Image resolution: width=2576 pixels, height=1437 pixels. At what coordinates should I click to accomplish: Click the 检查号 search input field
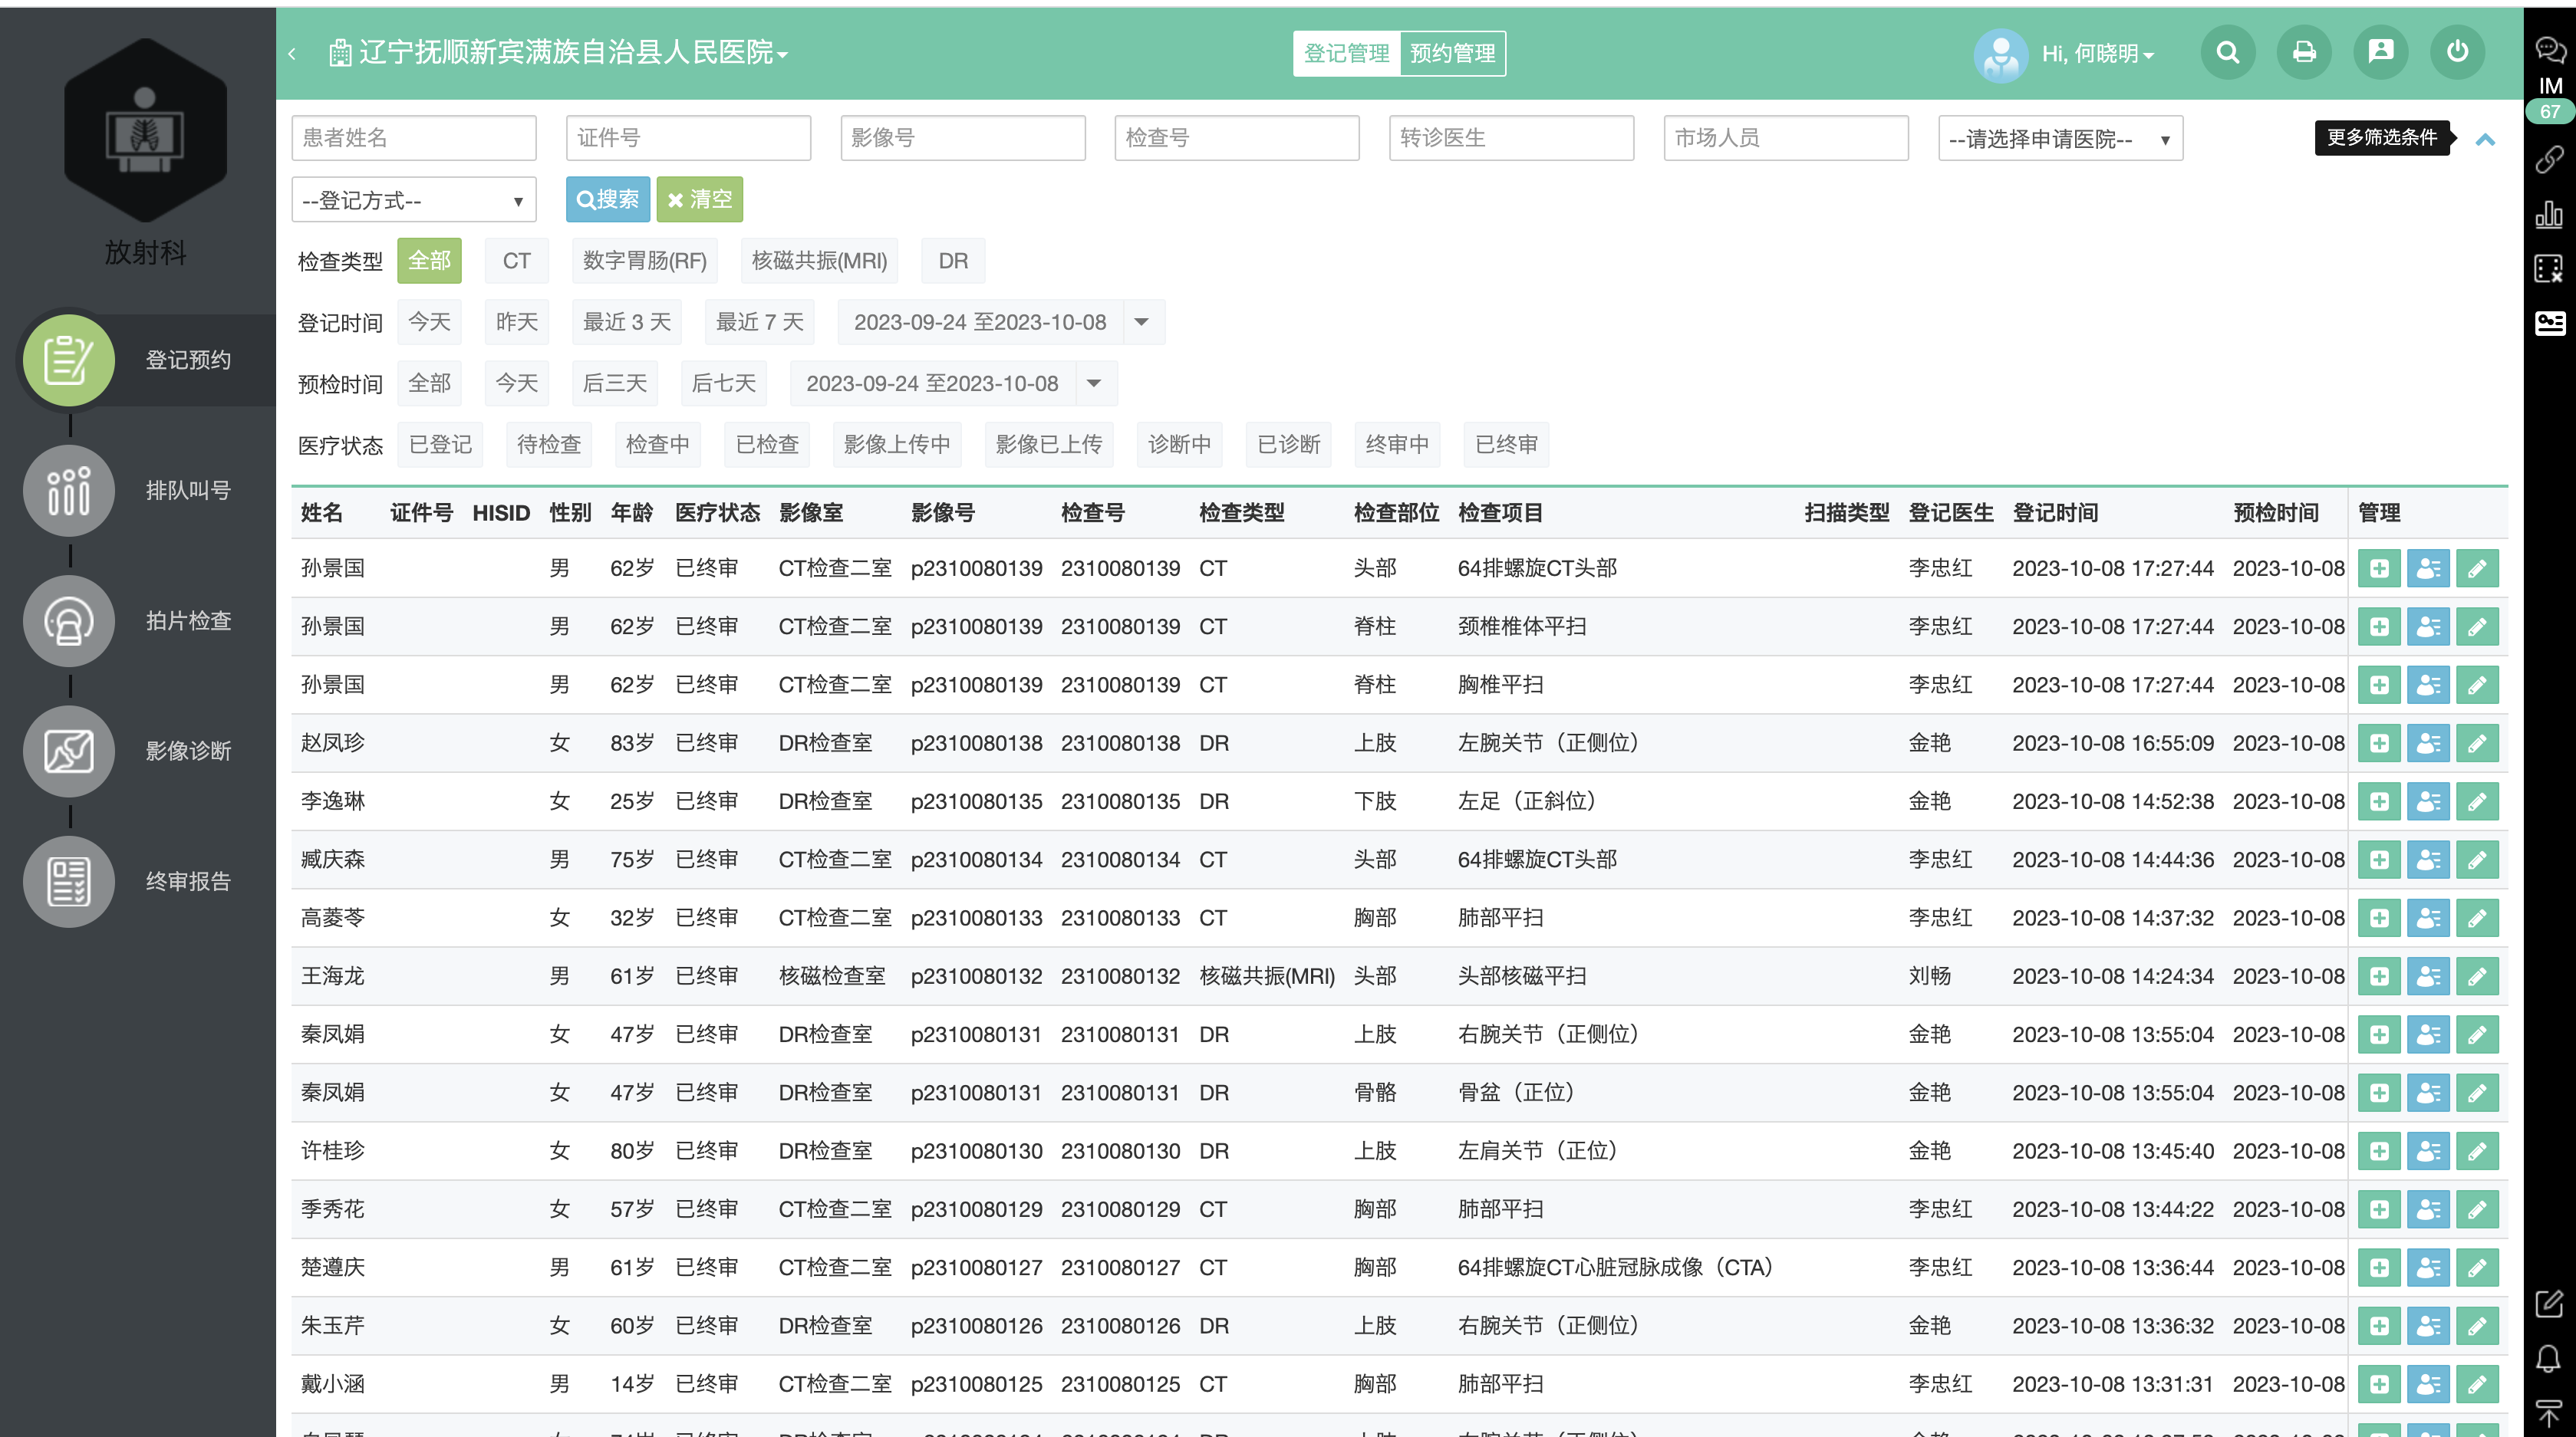coord(1237,138)
